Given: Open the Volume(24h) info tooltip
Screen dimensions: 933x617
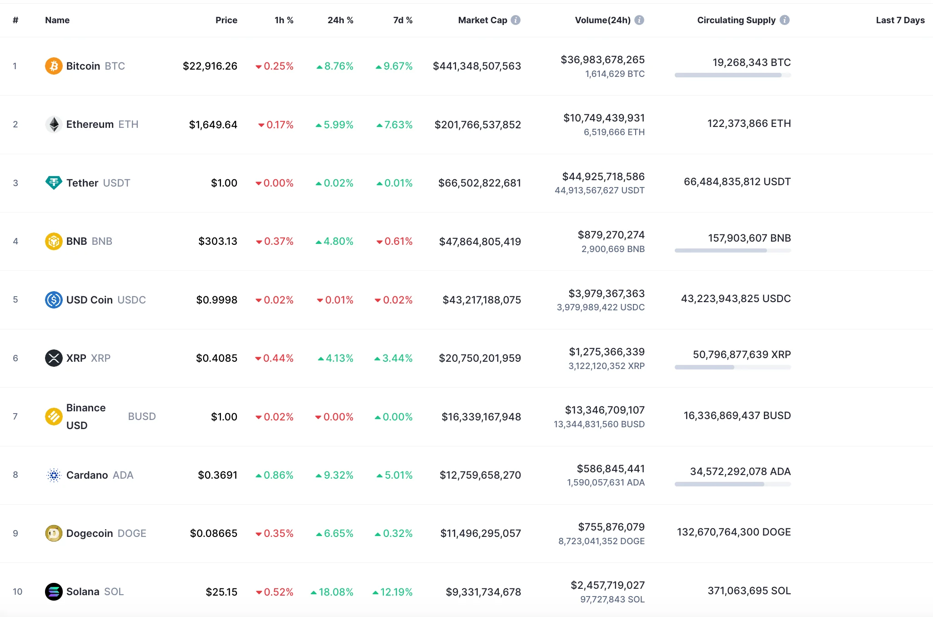Looking at the screenshot, I should point(638,20).
